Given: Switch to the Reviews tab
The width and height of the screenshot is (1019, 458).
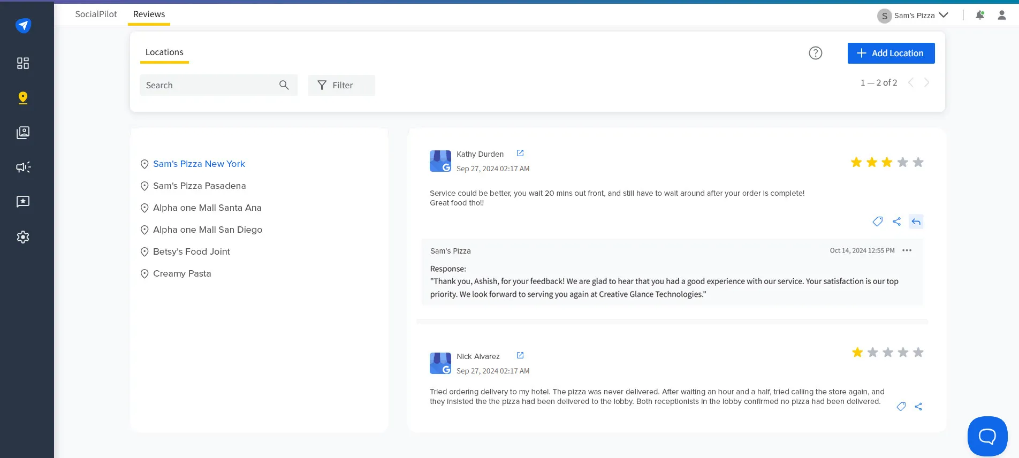Looking at the screenshot, I should pos(149,14).
